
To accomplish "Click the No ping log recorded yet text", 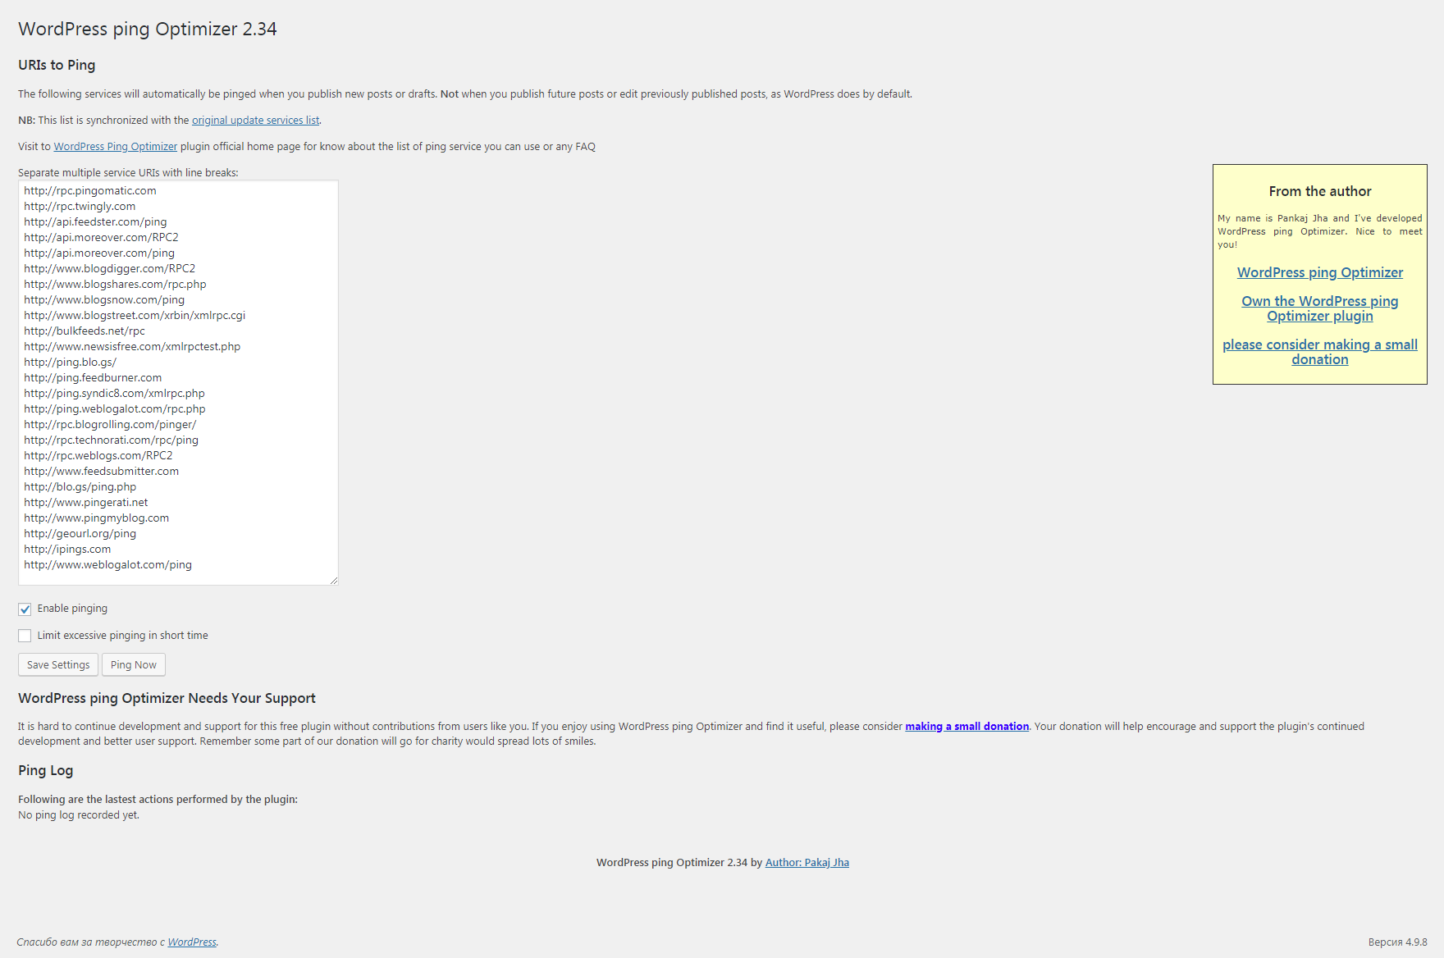I will click(79, 814).
